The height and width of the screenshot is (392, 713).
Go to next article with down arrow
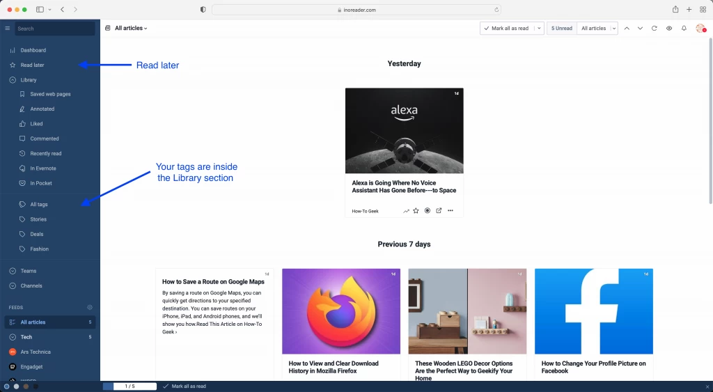[x=641, y=28]
